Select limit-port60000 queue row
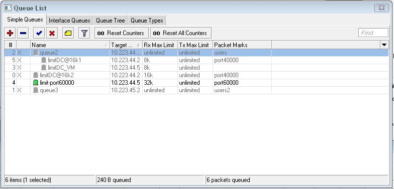 click(x=196, y=83)
